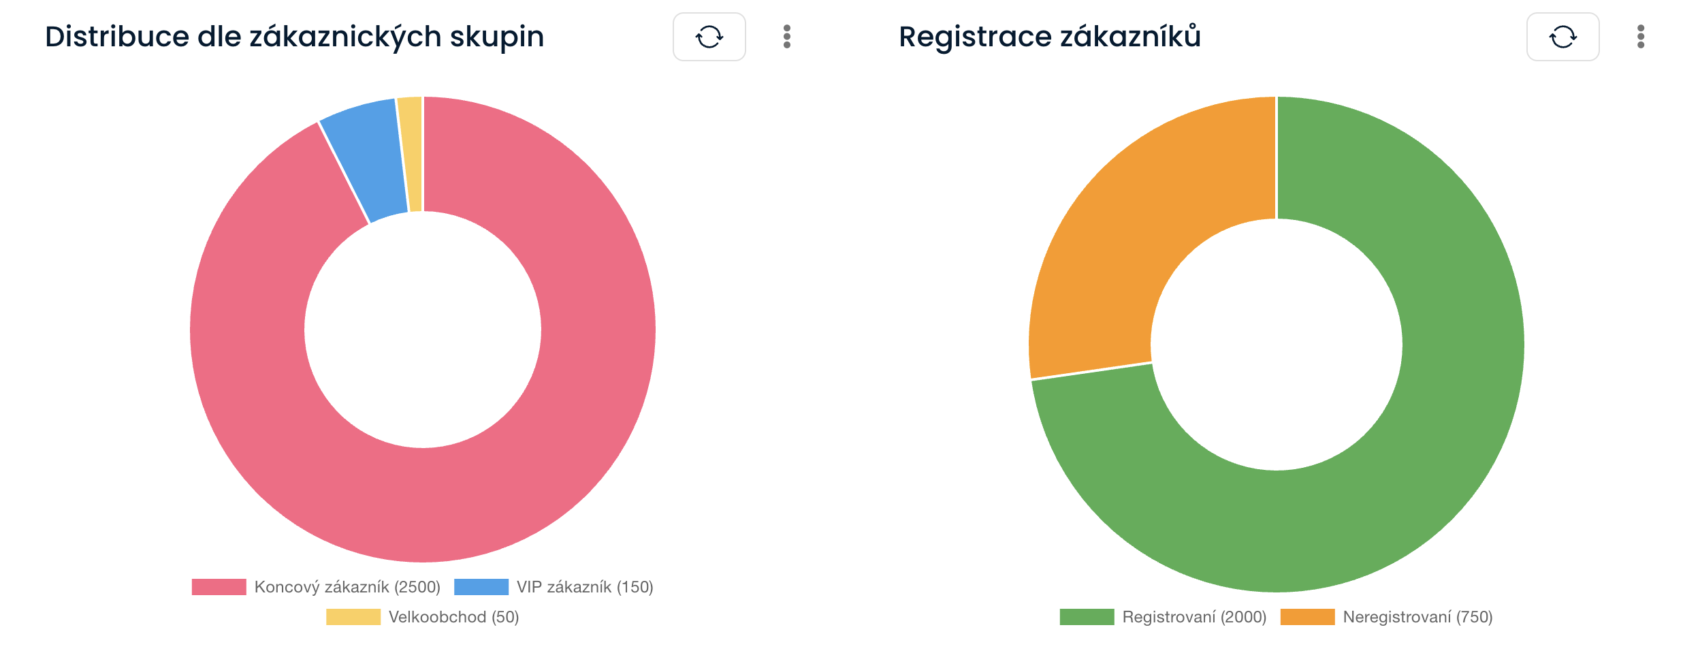Viewport: 1683px width, 651px height.
Task: Toggle Registrovaní green legend swatch
Action: pos(1087,617)
